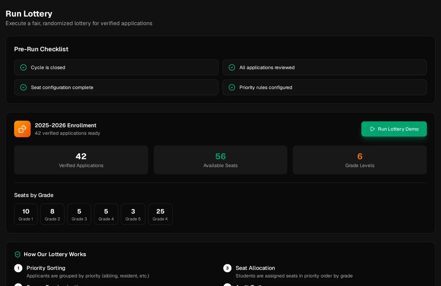Select the Priority rules configured row
This screenshot has width=441, height=286.
click(324, 87)
